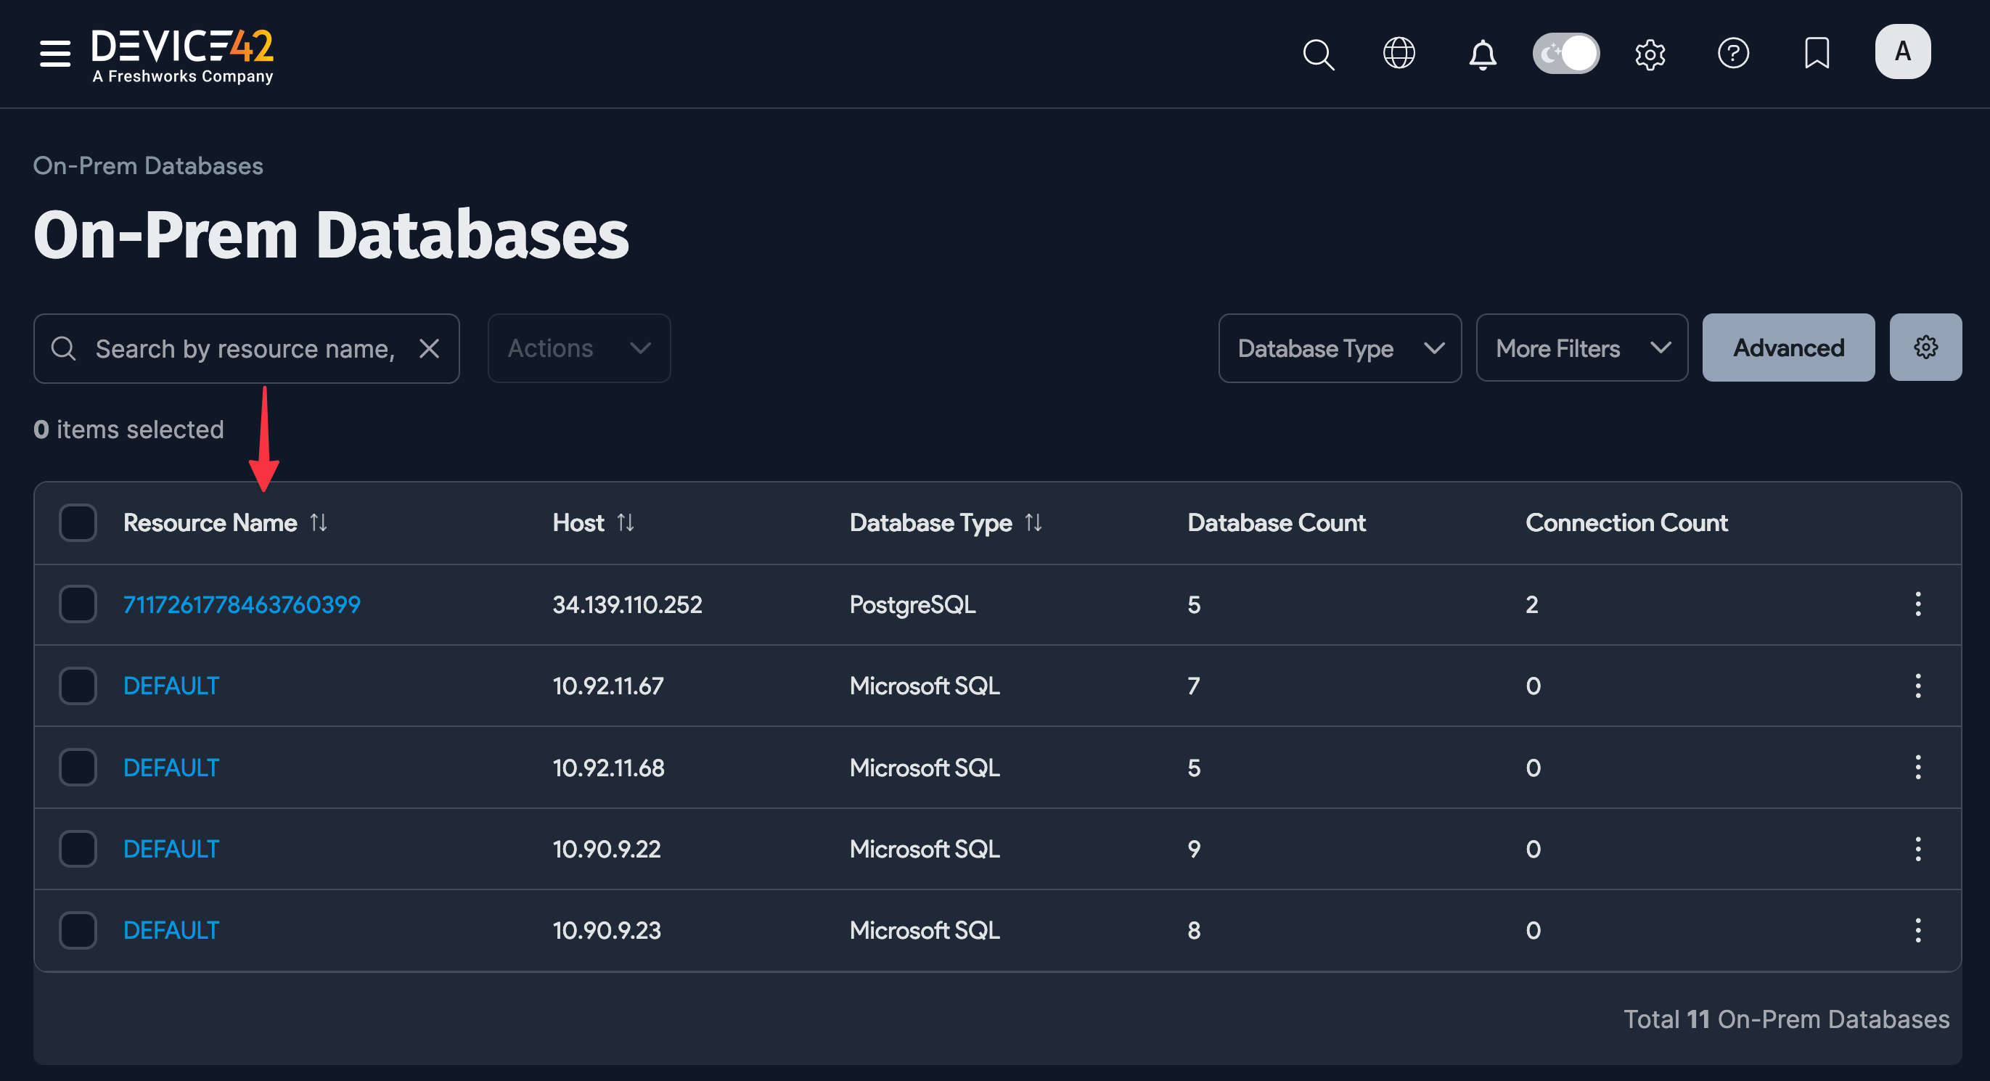Open the settings gear in the top bar

click(1651, 54)
